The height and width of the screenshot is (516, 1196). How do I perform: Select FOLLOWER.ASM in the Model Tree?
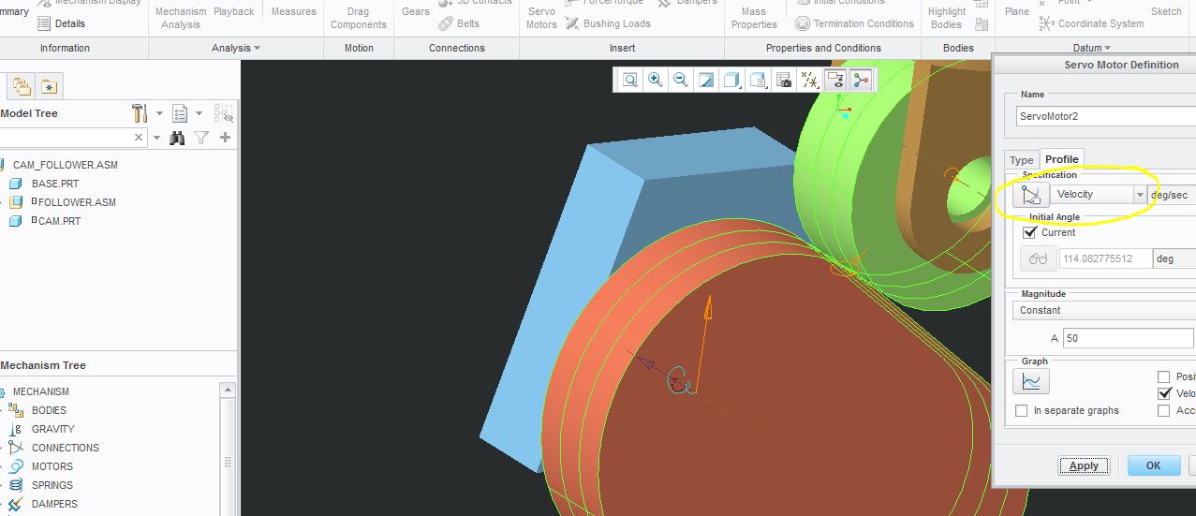(x=77, y=202)
